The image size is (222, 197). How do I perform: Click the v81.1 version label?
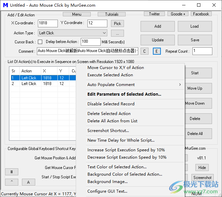pos(201,158)
